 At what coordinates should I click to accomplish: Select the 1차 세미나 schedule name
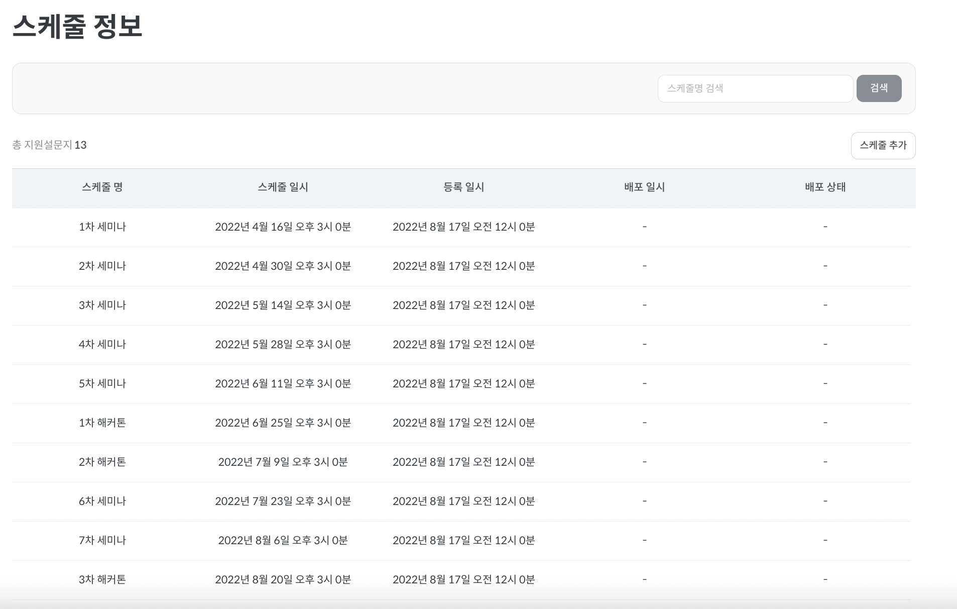[102, 227]
